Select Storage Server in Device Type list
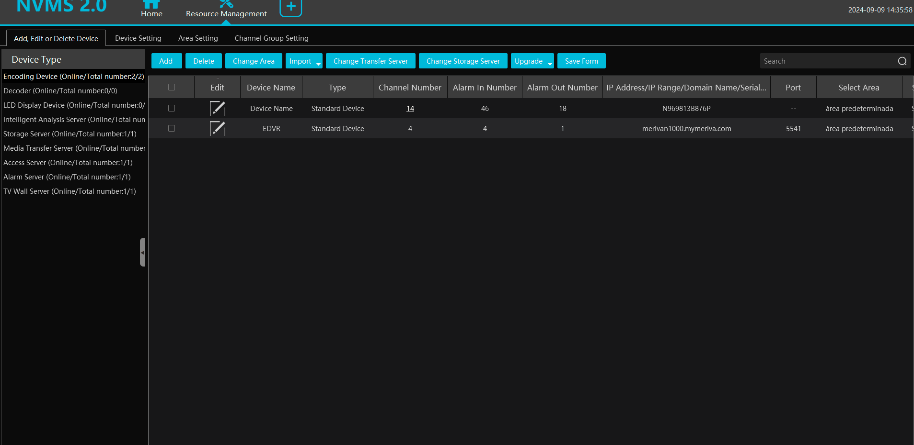 tap(70, 134)
